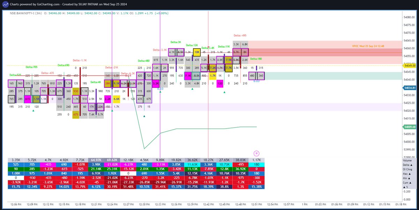Click the 930 footprint cell
Viewport: 419px width, 210px height.
pos(76,91)
